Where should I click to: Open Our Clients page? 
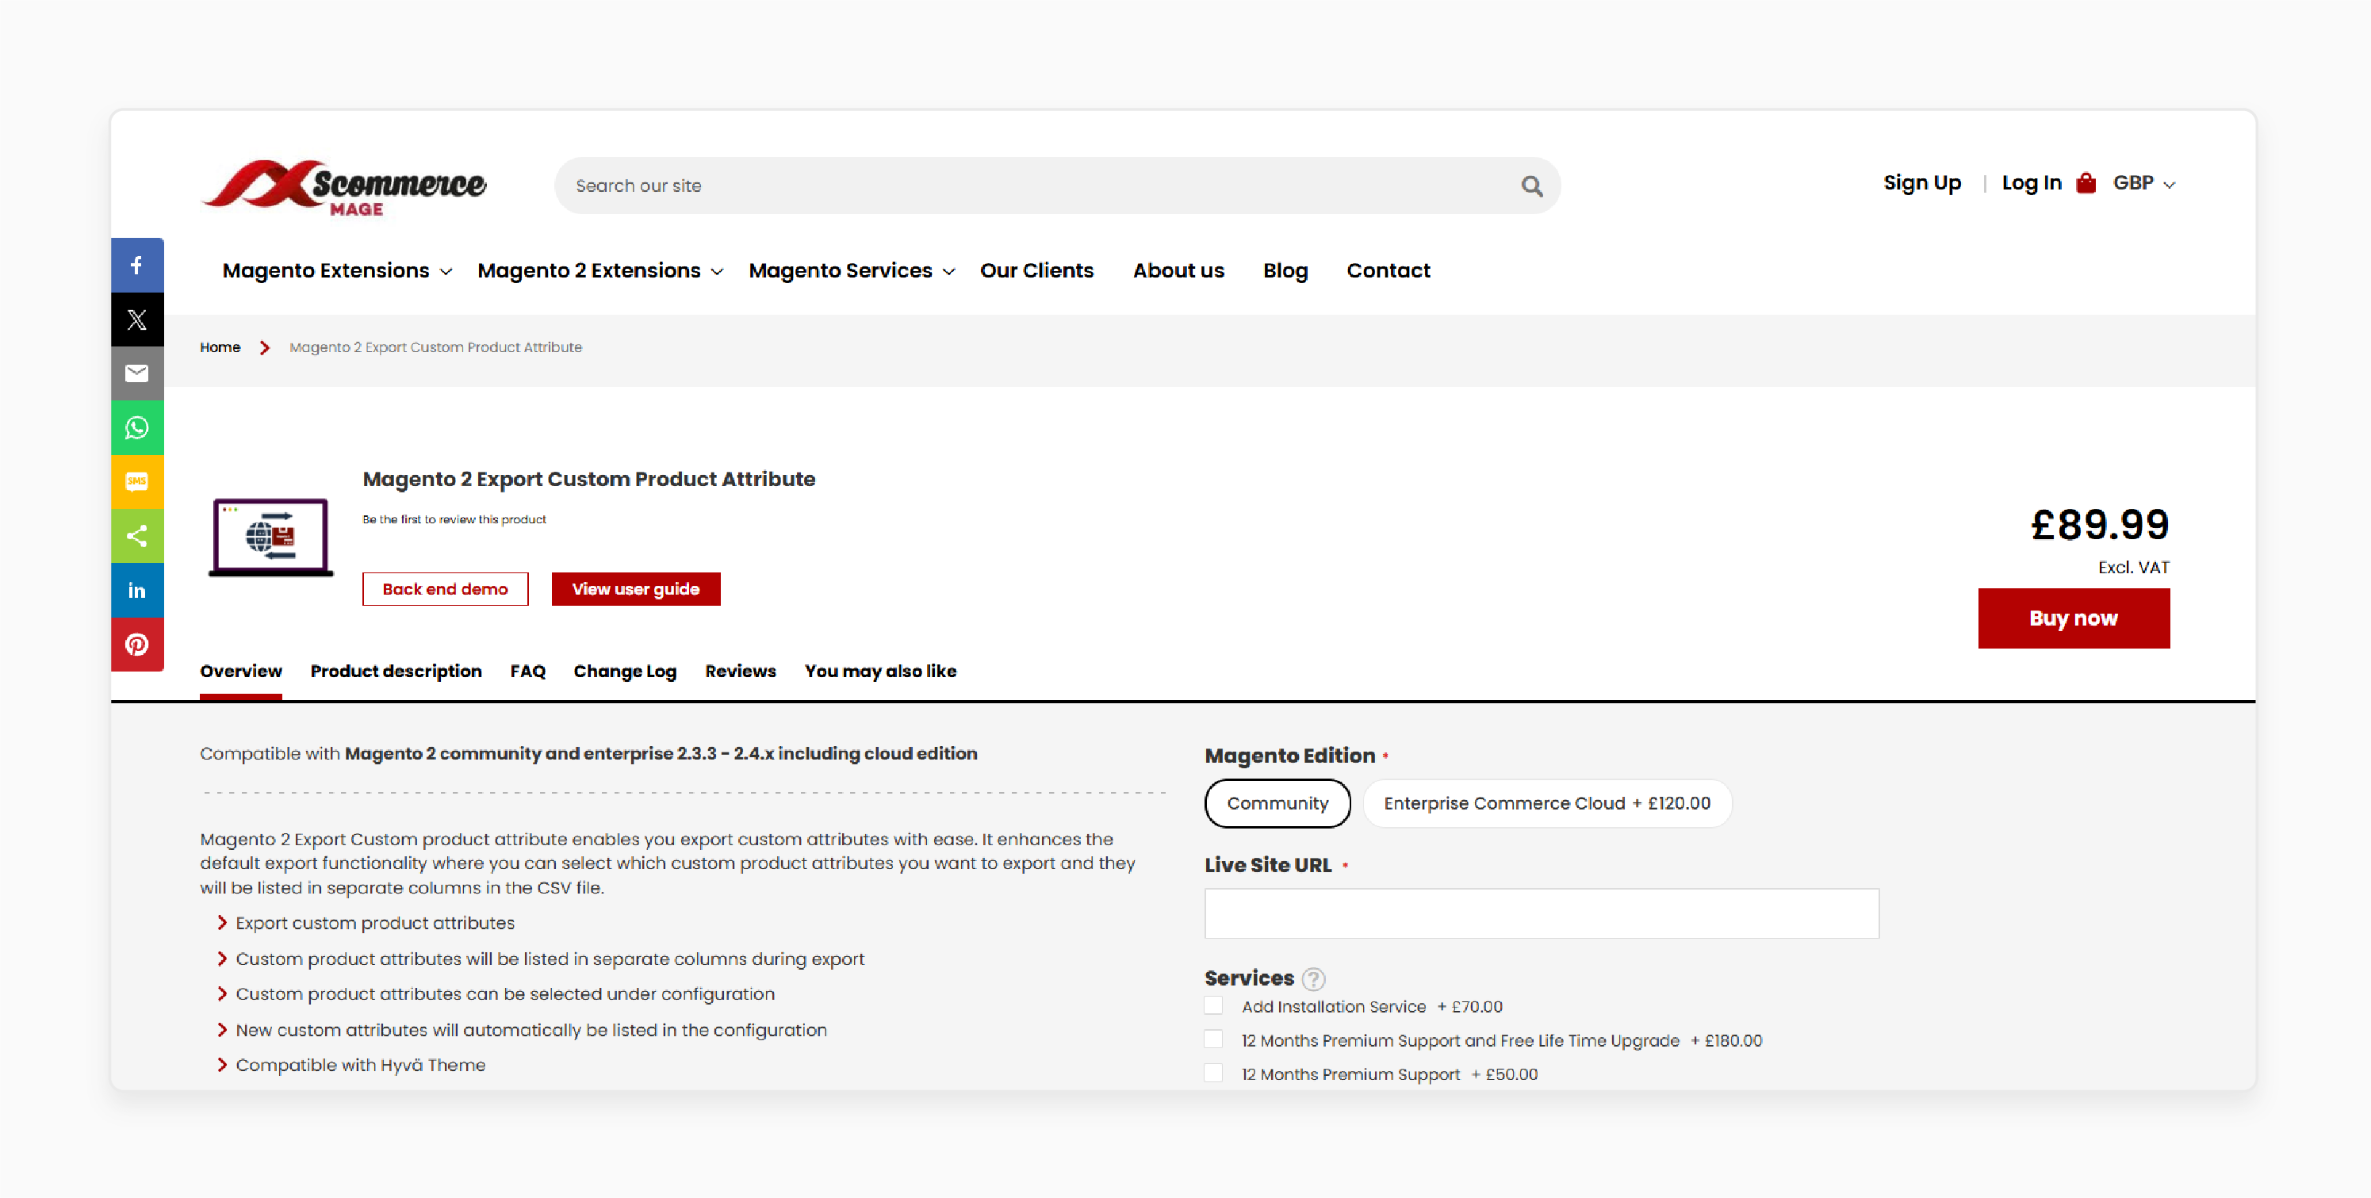1036,270
